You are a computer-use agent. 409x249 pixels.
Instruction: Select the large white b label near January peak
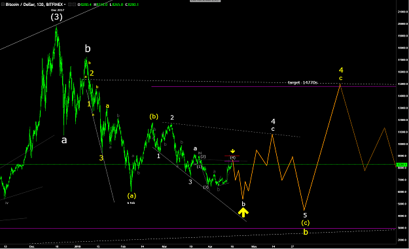tap(88, 48)
